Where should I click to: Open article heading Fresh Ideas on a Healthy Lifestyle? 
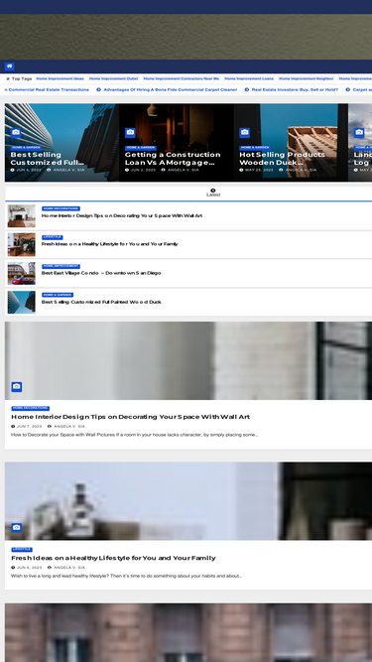(113, 558)
